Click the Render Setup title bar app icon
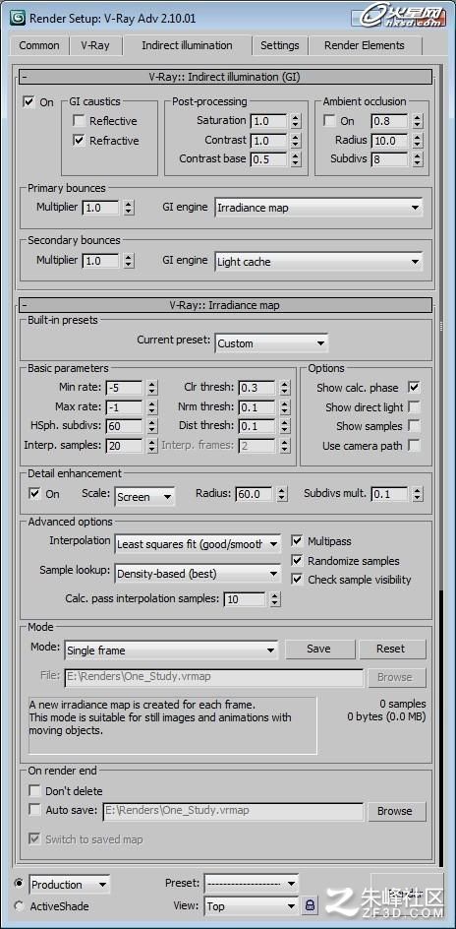The width and height of the screenshot is (456, 929). 17,18
